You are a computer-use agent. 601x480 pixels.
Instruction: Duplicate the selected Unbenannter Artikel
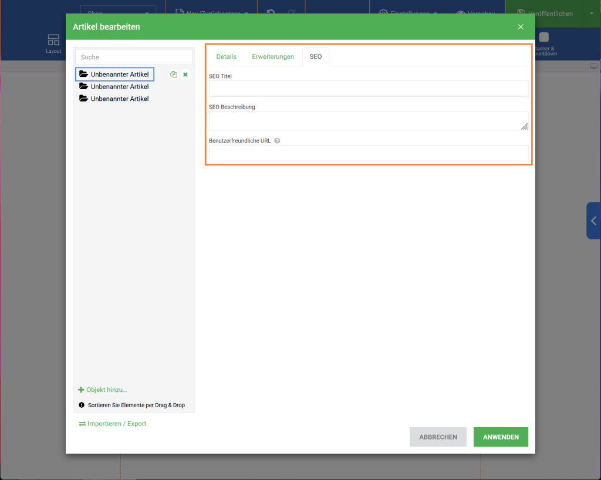click(173, 75)
